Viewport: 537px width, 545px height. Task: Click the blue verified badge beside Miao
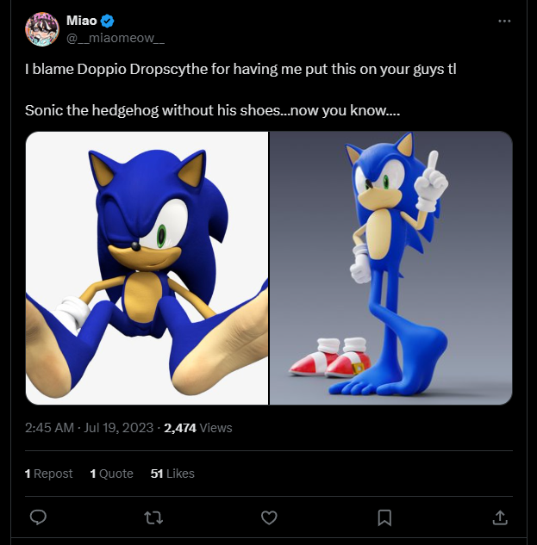click(108, 21)
